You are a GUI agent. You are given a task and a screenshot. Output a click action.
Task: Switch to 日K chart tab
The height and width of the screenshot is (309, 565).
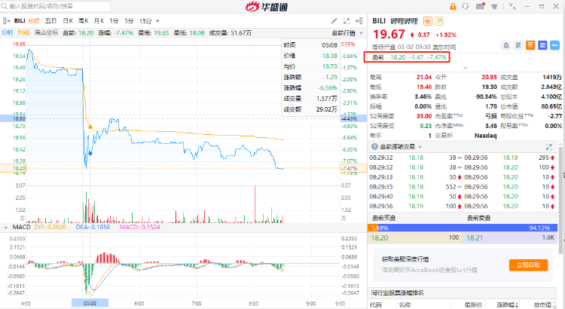pyautogui.click(x=68, y=21)
